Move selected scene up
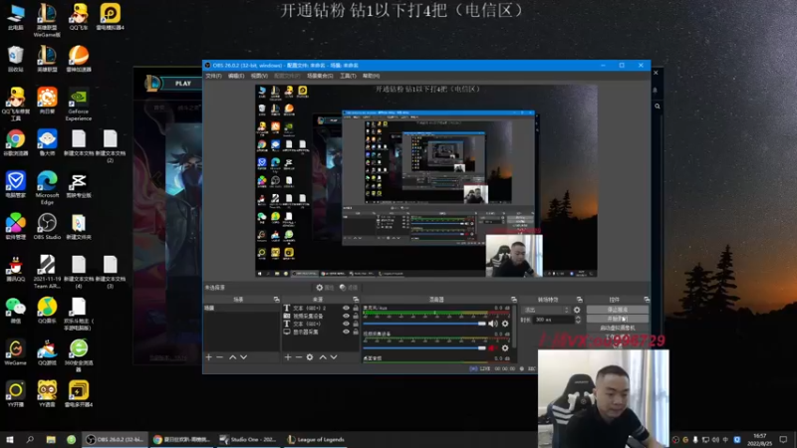Image resolution: width=797 pixels, height=448 pixels. (x=233, y=357)
